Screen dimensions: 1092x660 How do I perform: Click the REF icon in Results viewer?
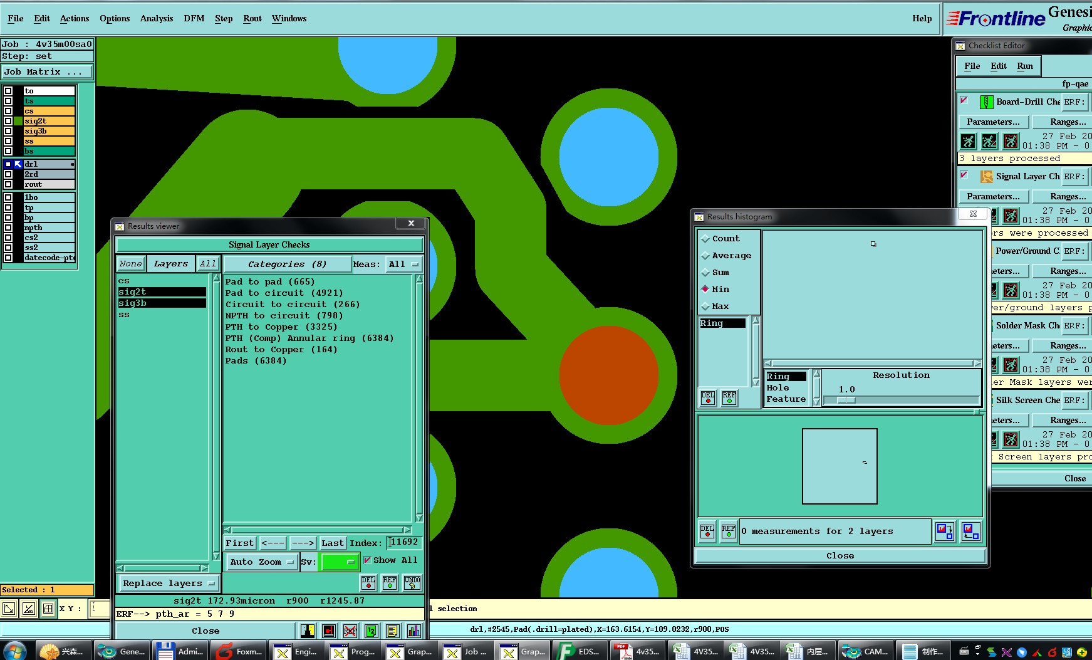click(x=390, y=583)
